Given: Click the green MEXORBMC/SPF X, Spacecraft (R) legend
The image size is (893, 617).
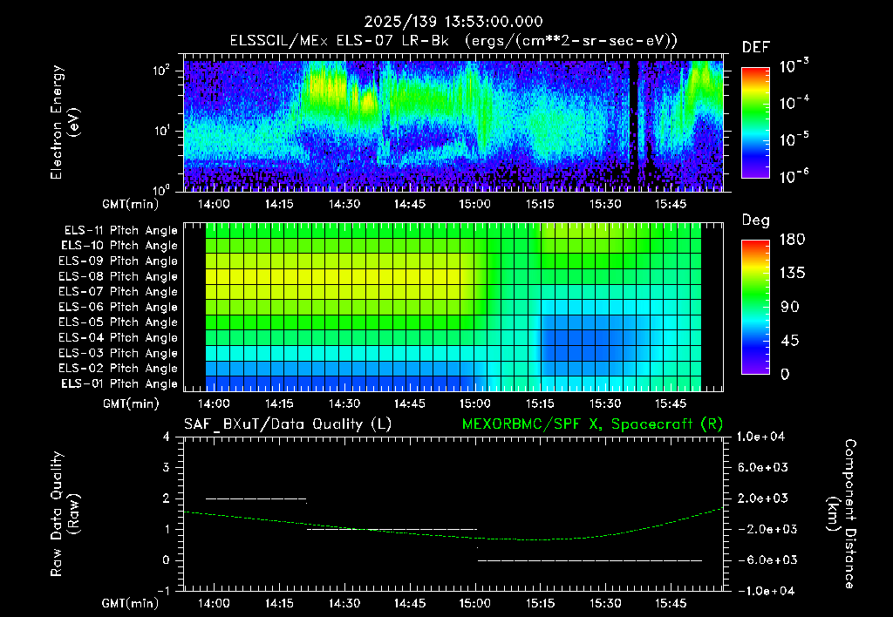Looking at the screenshot, I should (x=592, y=424).
